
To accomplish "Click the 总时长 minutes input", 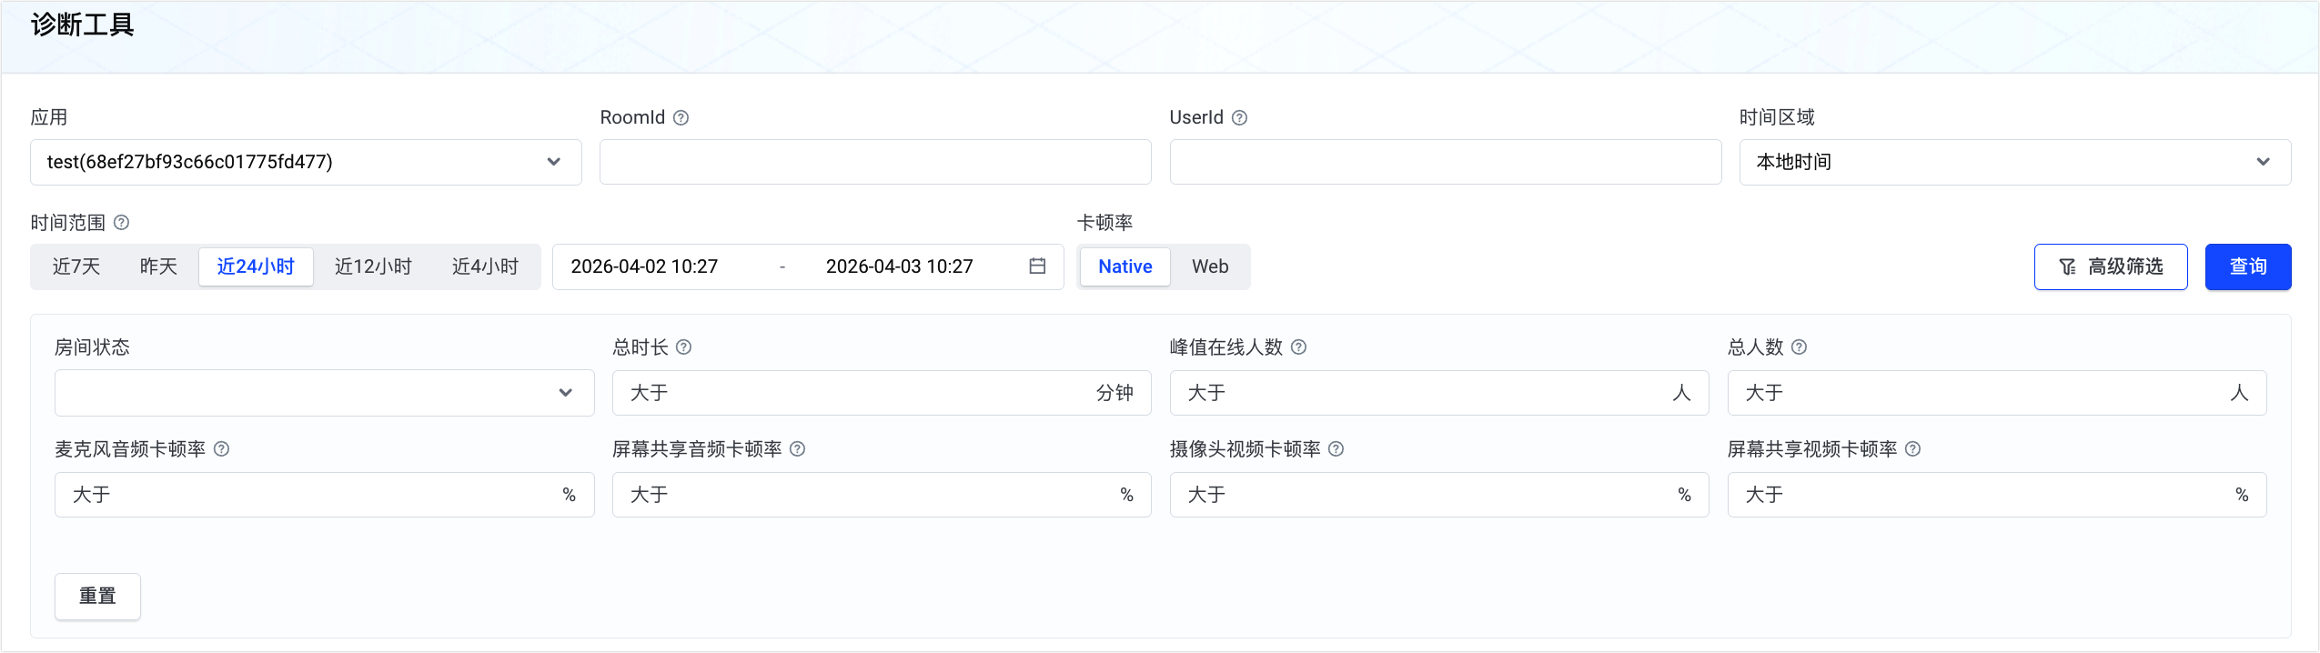I will (882, 393).
